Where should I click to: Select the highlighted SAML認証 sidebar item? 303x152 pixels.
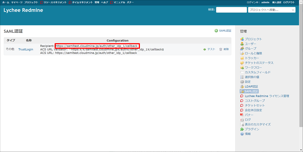coord(249,91)
